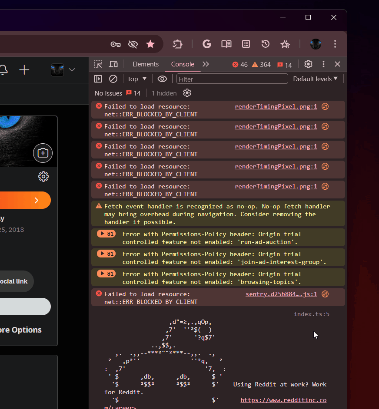
Task: Open the DevTools settings gear
Action: click(x=308, y=64)
